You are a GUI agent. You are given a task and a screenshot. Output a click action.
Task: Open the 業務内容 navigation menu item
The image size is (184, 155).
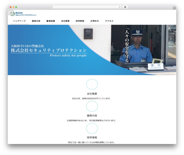[36, 21]
